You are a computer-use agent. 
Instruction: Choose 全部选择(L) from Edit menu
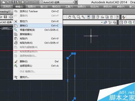(x=38, y=66)
